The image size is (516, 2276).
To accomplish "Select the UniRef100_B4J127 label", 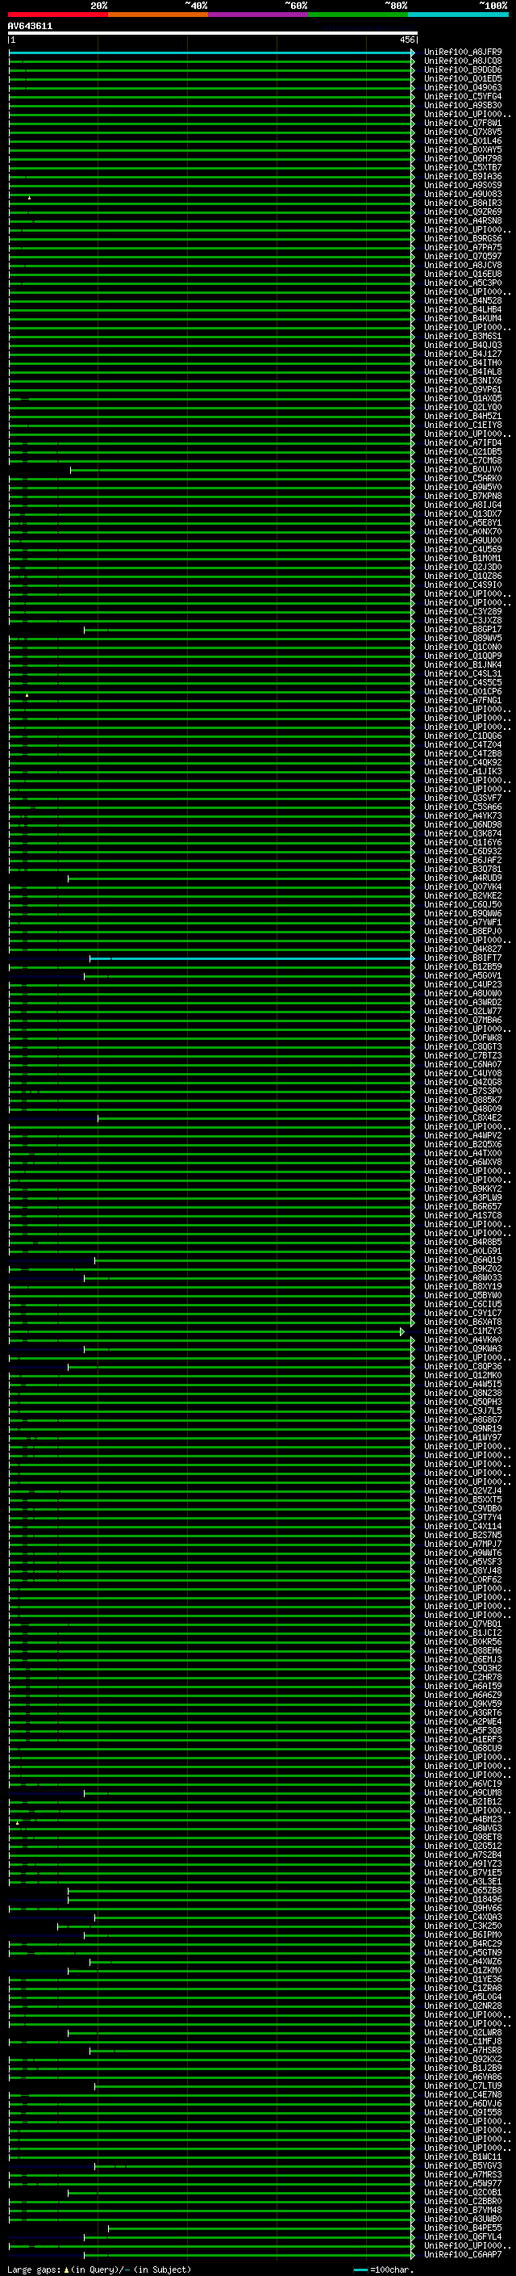I will pos(463,354).
